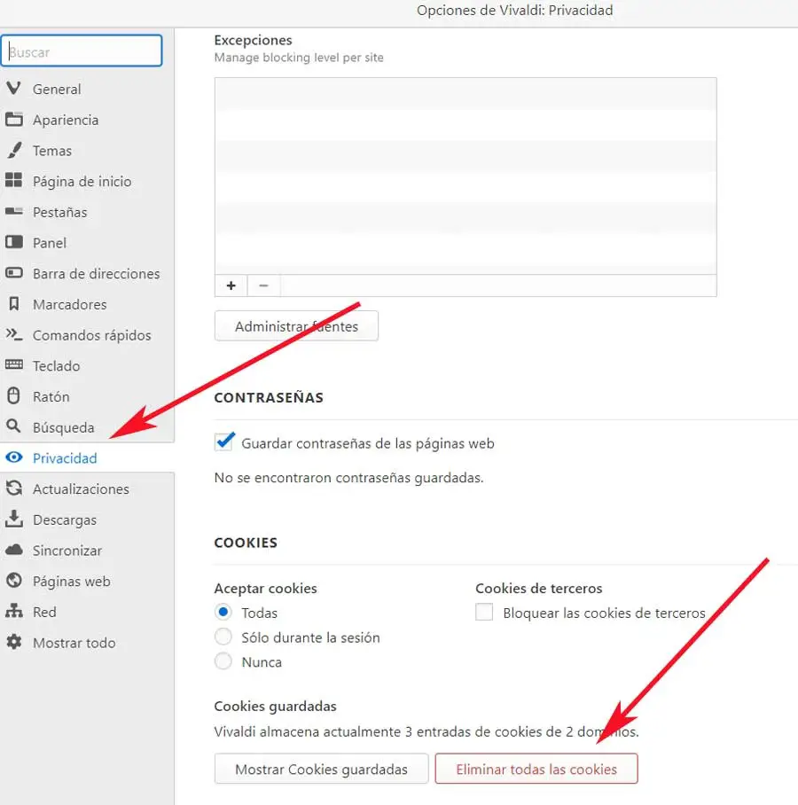Image resolution: width=798 pixels, height=805 pixels.
Task: Open the General settings section
Action: pos(57,90)
